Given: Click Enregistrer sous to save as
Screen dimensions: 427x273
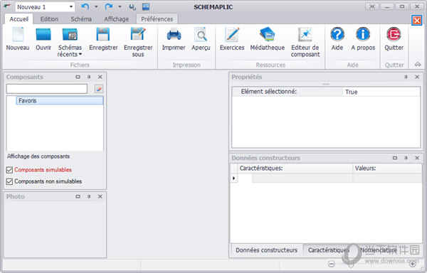Looking at the screenshot, I should [138, 42].
